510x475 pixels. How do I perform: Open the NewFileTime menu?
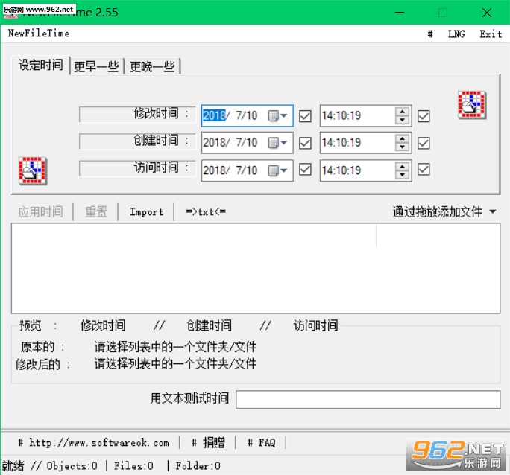tap(39, 34)
